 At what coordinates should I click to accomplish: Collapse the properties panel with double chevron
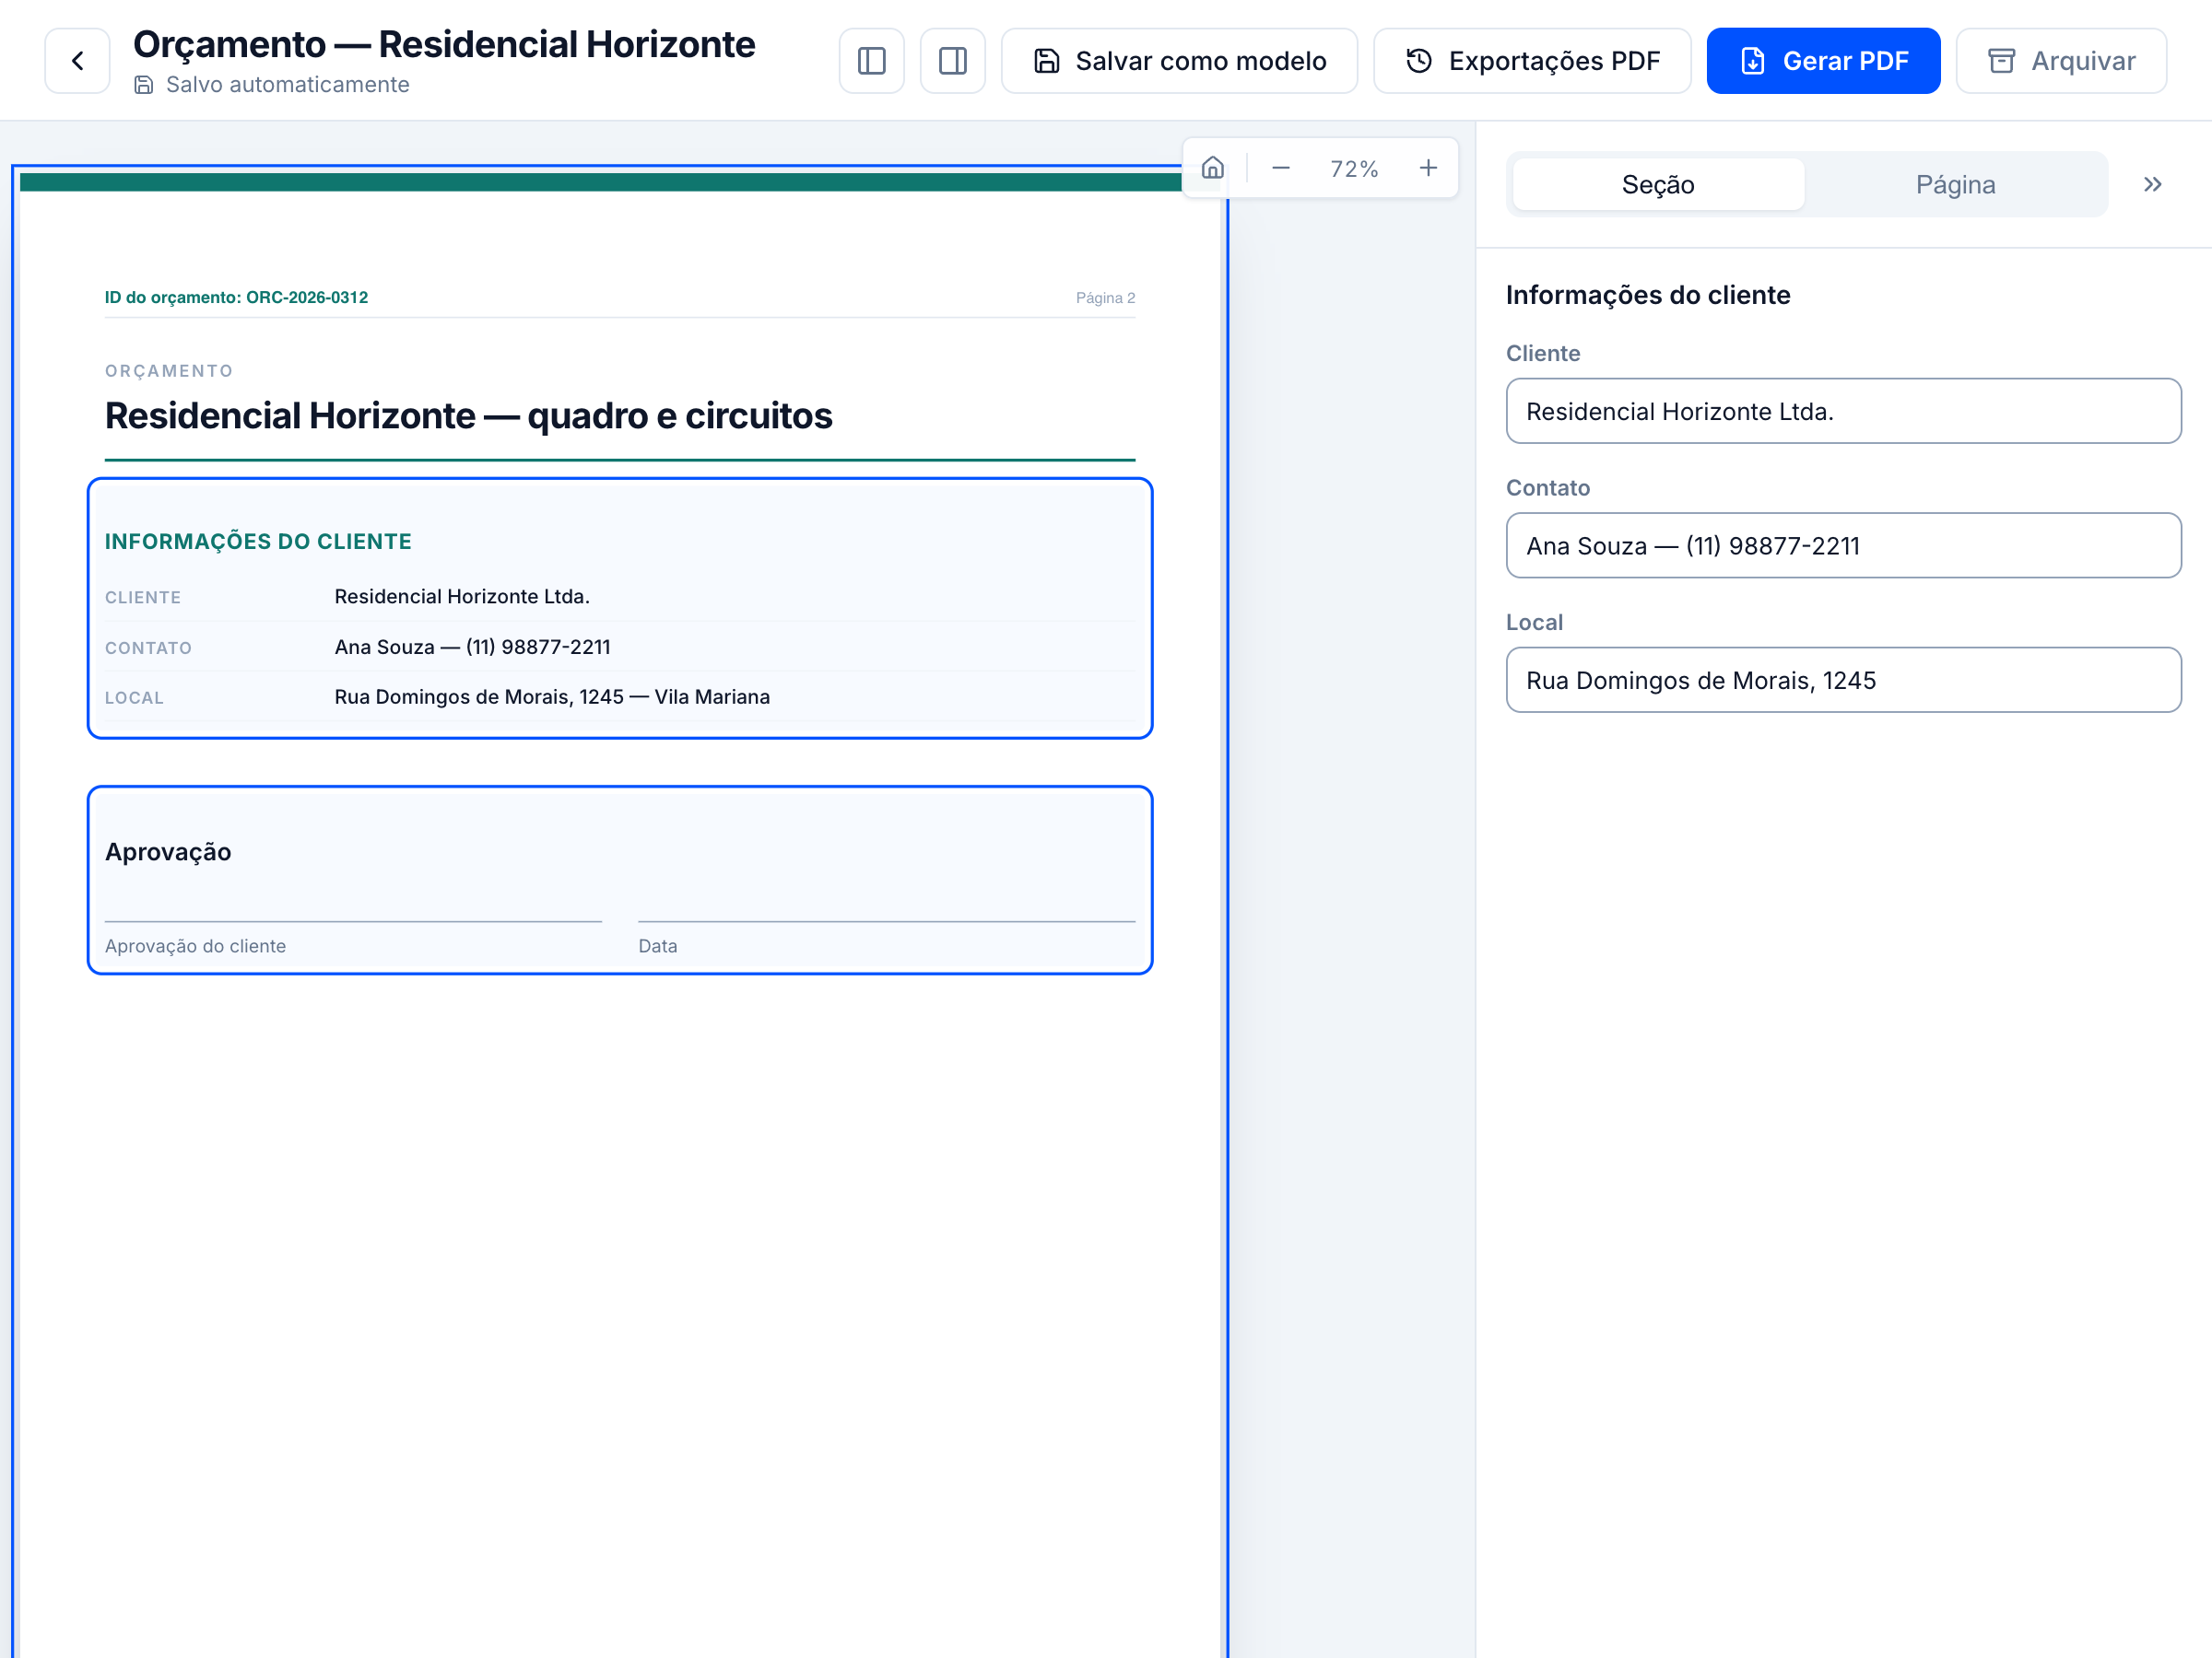[2152, 185]
